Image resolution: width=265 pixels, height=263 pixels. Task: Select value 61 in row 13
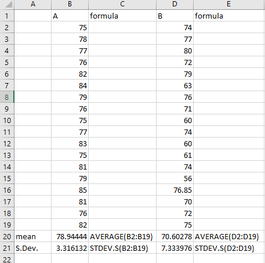pyautogui.click(x=175, y=155)
